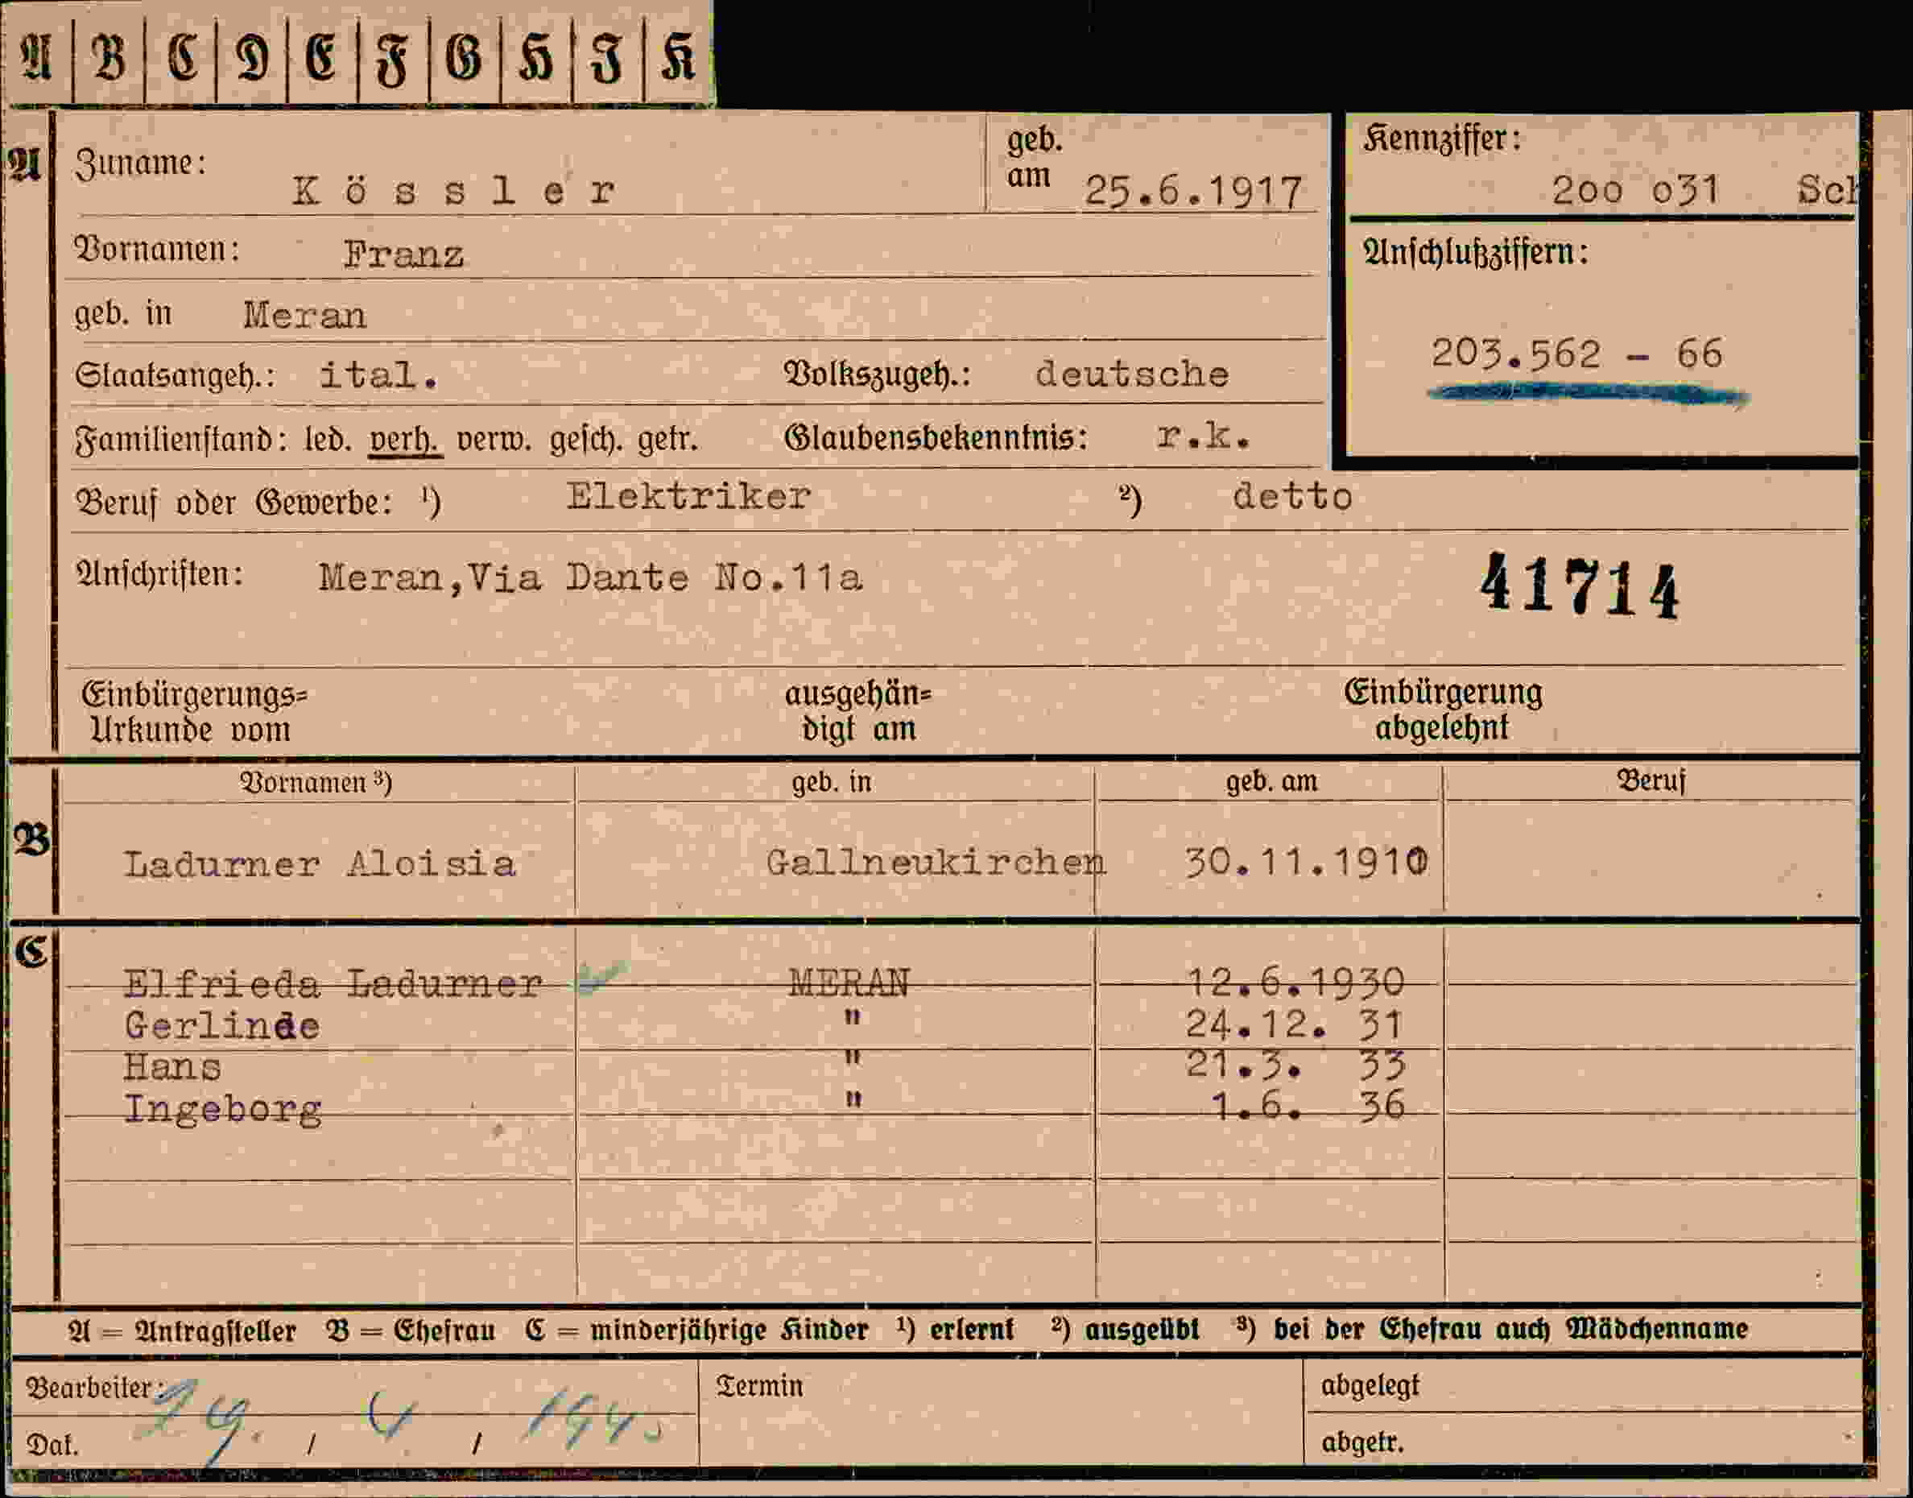1913x1498 pixels.
Task: Click the date '30.11.1910'
Action: (1306, 863)
